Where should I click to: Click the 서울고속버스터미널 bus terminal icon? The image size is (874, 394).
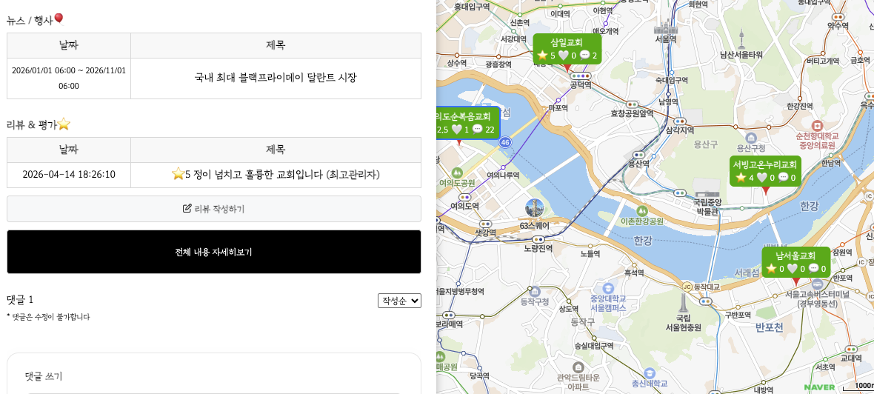[x=818, y=284]
